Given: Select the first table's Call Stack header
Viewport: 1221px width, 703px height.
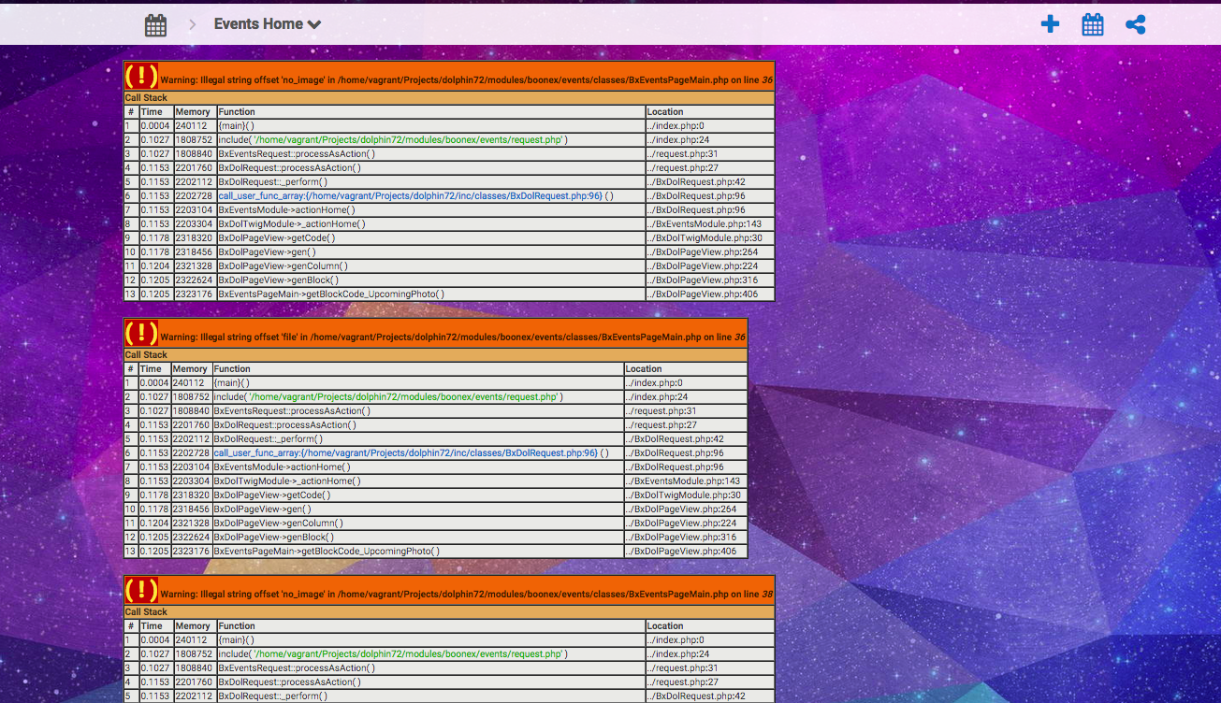Looking at the screenshot, I should [146, 98].
